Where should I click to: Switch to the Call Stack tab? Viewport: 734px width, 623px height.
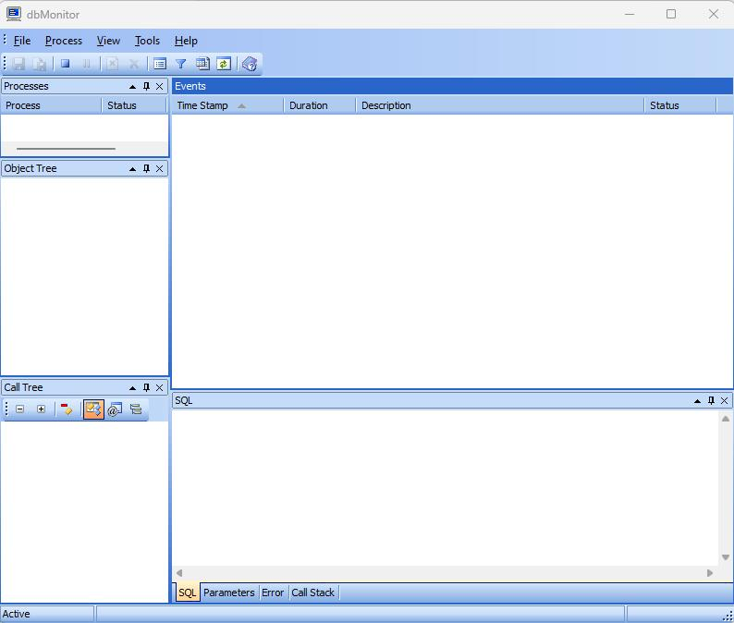click(x=313, y=592)
